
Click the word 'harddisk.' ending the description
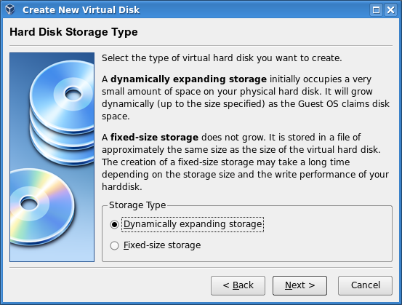(122, 186)
